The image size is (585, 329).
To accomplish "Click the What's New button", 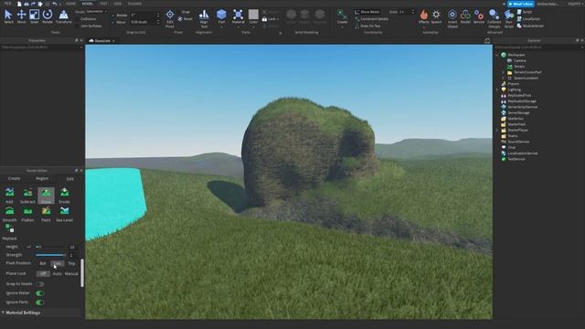I will (521, 4).
